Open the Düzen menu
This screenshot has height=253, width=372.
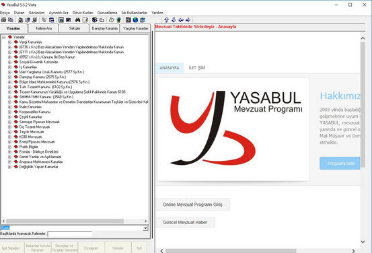(x=20, y=13)
